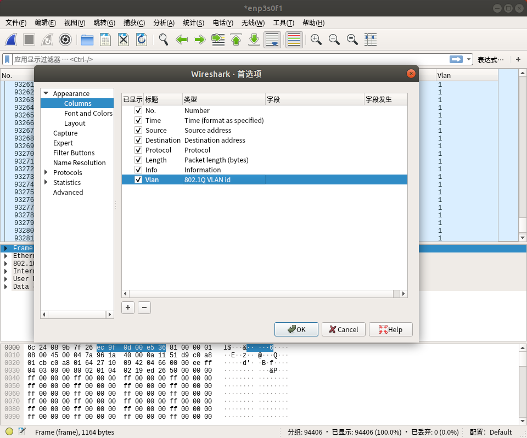Expand the 802.1Q detail row
527x438 pixels.
5,263
